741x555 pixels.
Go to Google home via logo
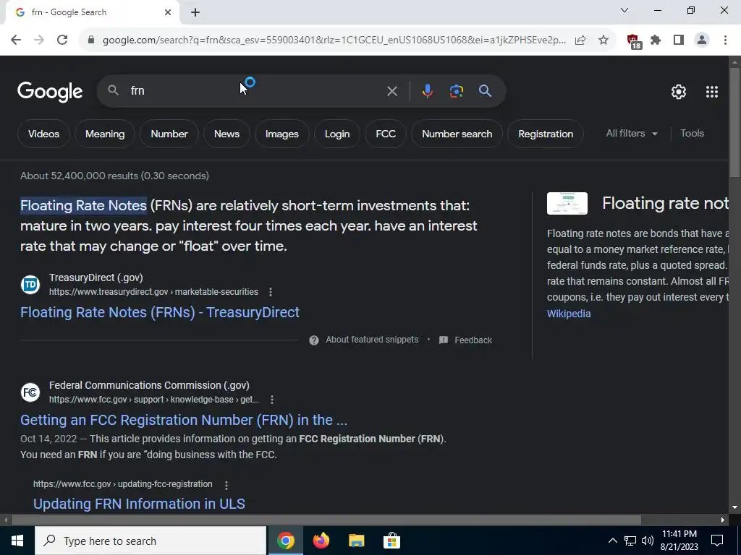point(50,92)
